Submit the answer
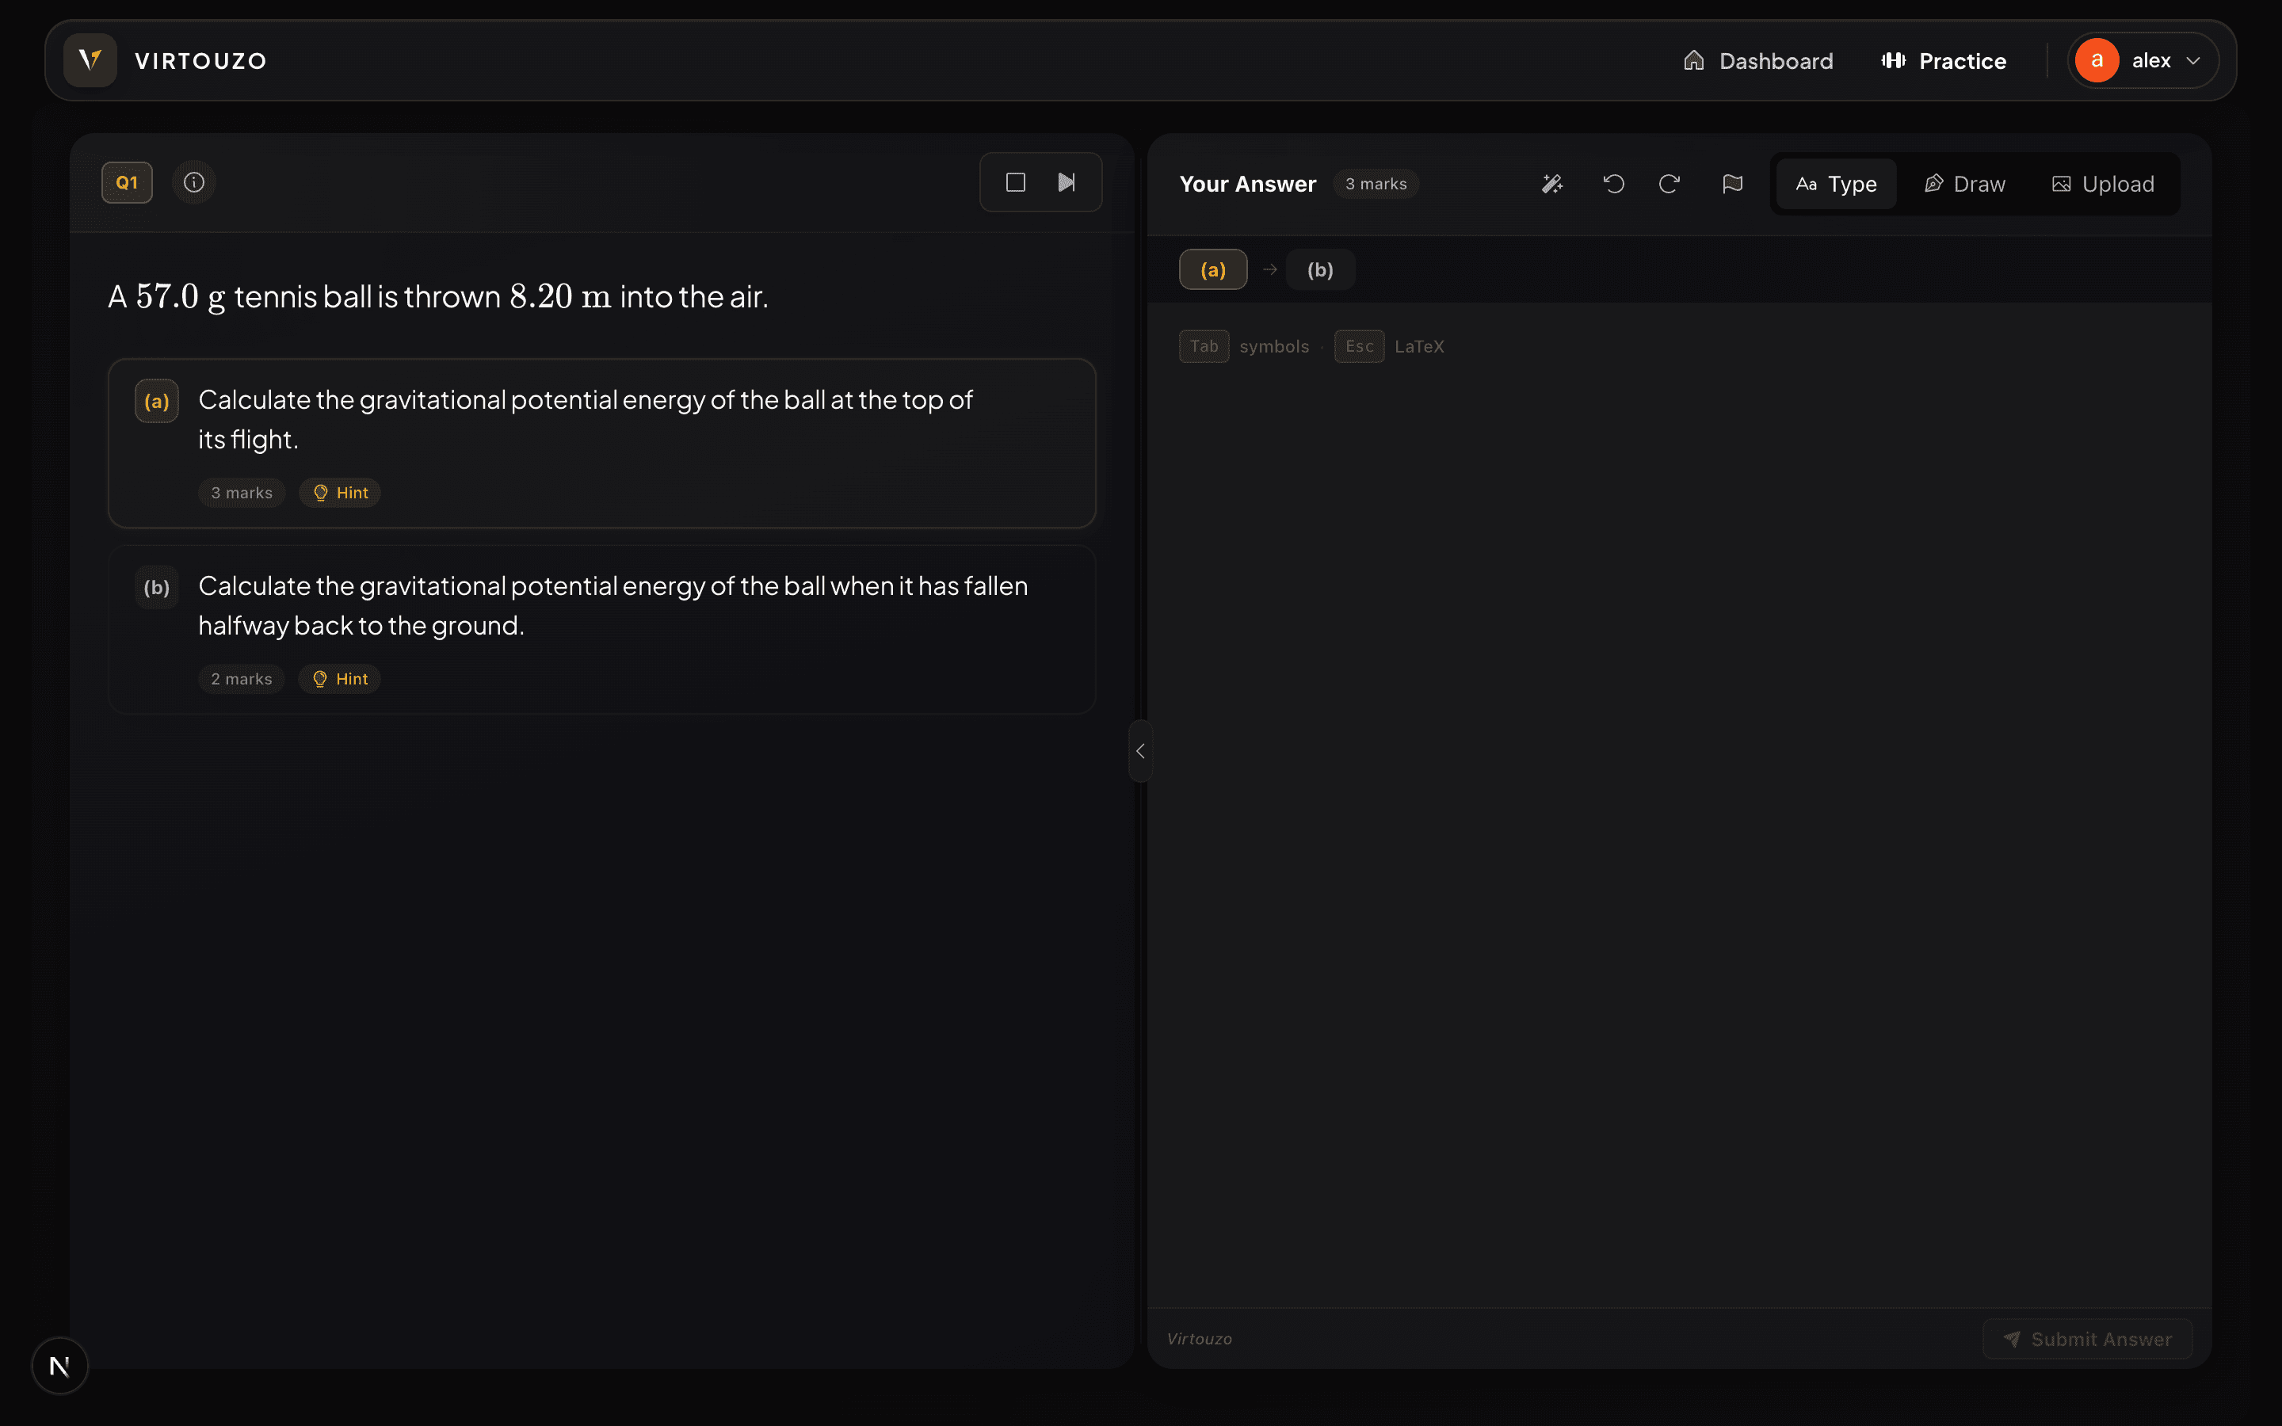The height and width of the screenshot is (1426, 2282). (2087, 1339)
